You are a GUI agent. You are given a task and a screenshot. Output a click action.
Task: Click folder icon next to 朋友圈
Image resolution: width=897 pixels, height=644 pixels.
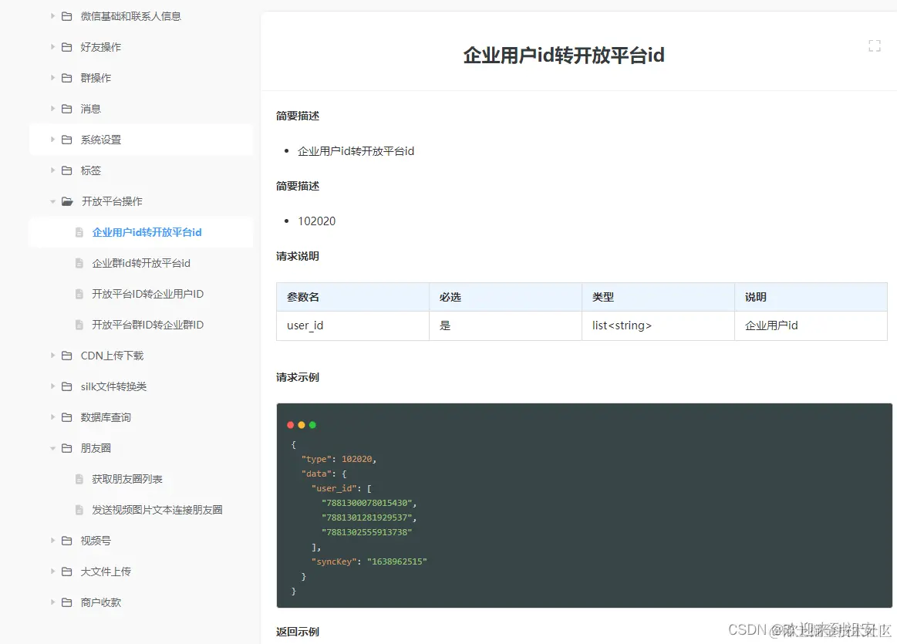[x=67, y=448]
